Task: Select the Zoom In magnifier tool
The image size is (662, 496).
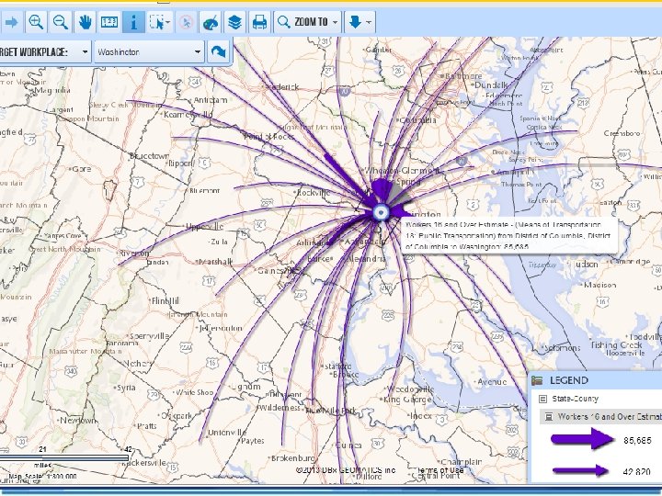Action: tap(36, 22)
